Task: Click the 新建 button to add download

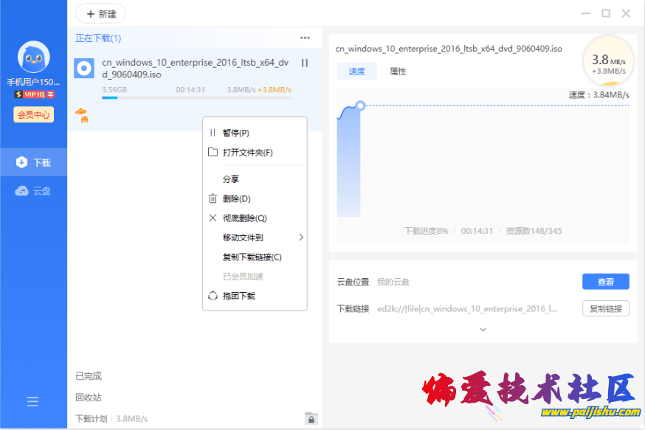Action: click(100, 14)
